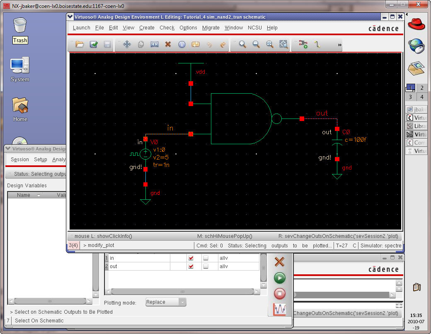Image resolution: width=431 pixels, height=334 pixels.
Task: Switch to workspace 2 in pager
Action: click(x=422, y=88)
